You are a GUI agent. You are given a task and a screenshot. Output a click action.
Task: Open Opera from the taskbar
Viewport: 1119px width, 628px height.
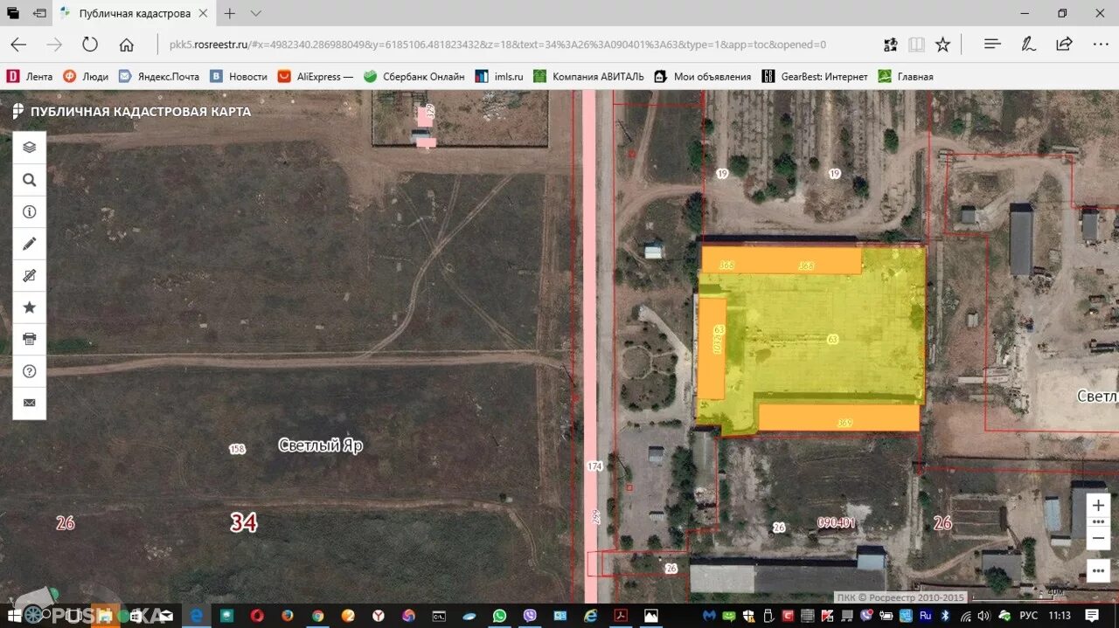(x=257, y=615)
